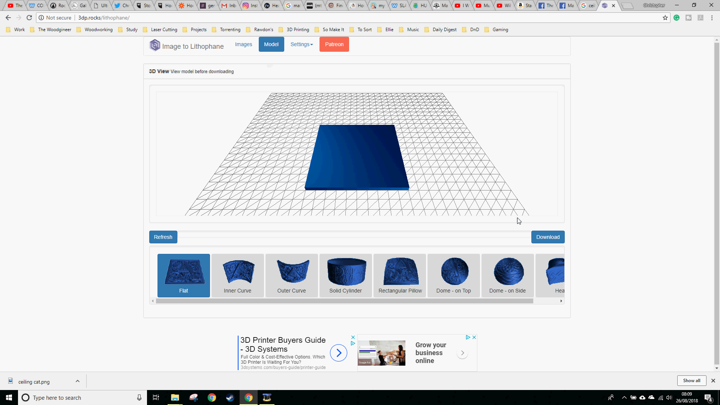The height and width of the screenshot is (405, 720).
Task: Reload the page in browser
Action: (x=29, y=18)
